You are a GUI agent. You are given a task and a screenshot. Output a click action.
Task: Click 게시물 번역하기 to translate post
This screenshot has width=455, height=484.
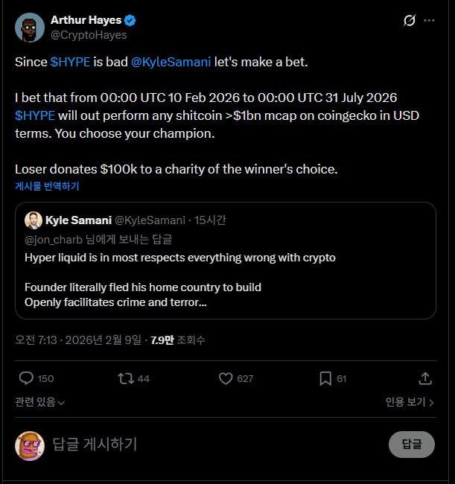point(47,186)
